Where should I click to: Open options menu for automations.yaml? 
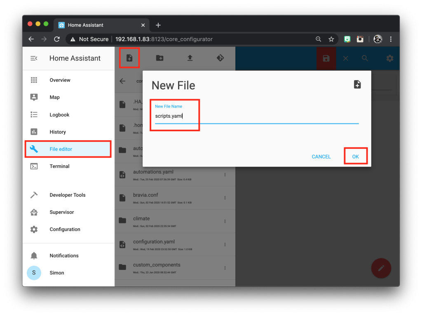coord(225,174)
